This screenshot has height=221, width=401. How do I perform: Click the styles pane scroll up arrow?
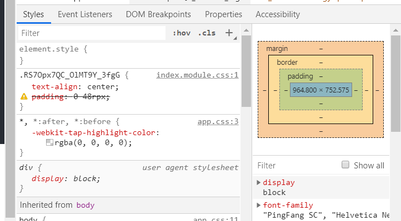246,30
